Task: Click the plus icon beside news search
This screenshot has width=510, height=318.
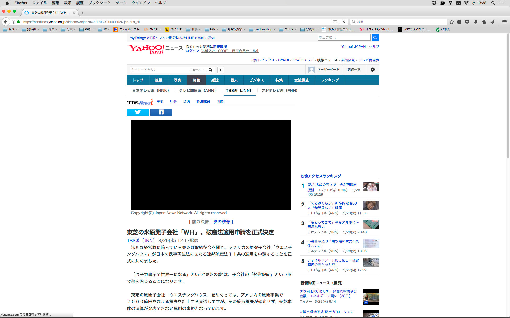Action: point(220,70)
